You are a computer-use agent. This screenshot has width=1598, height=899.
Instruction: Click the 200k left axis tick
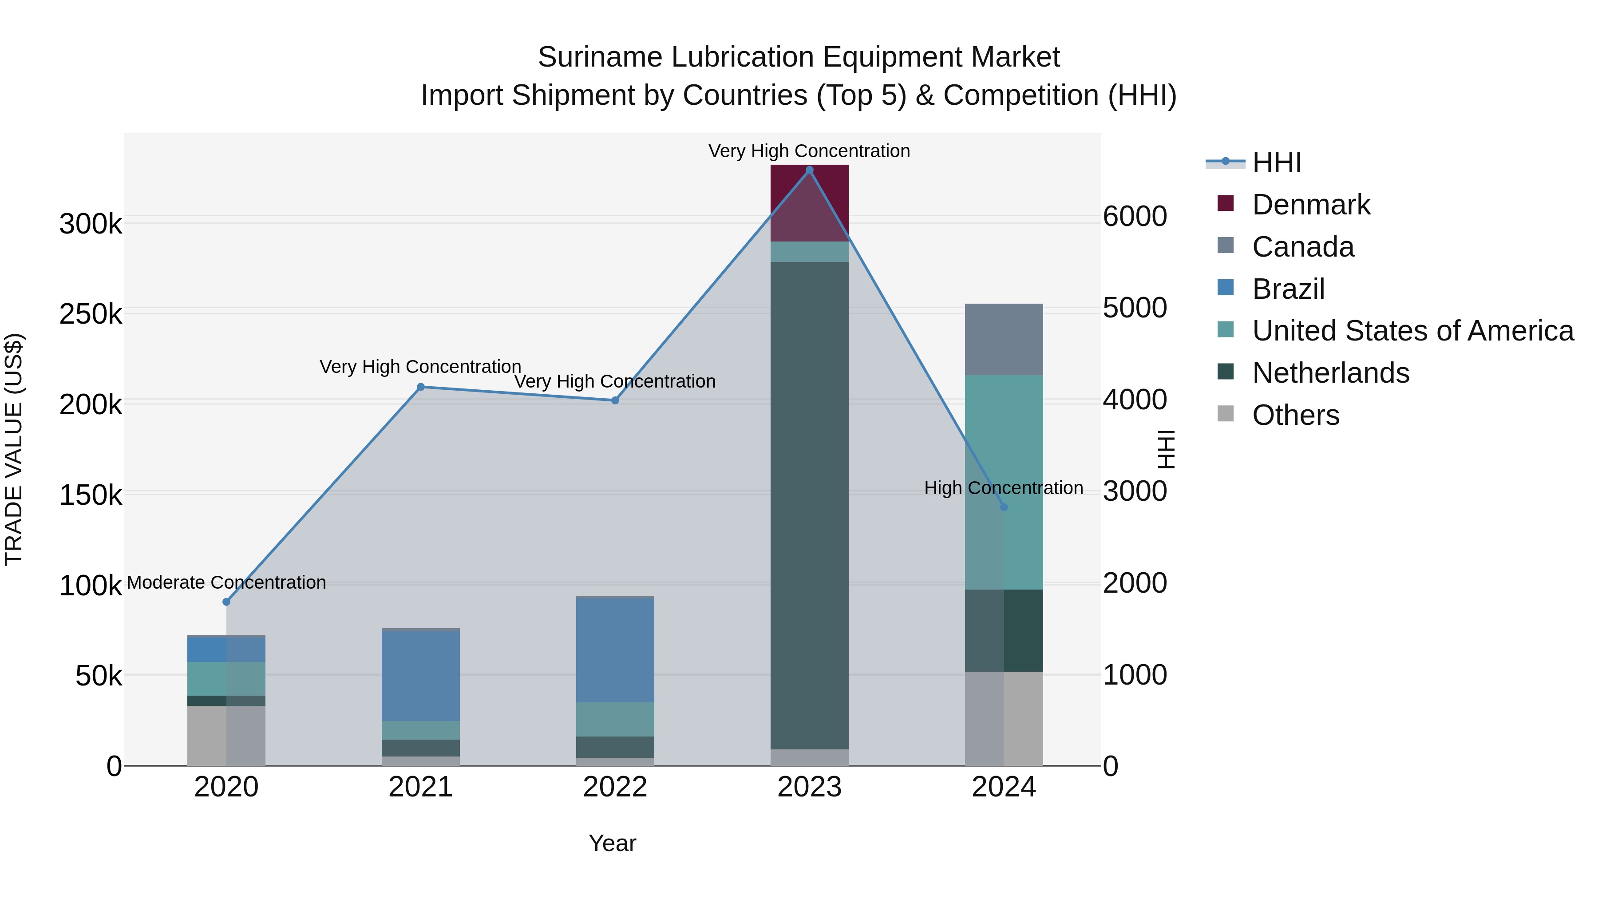(x=91, y=405)
